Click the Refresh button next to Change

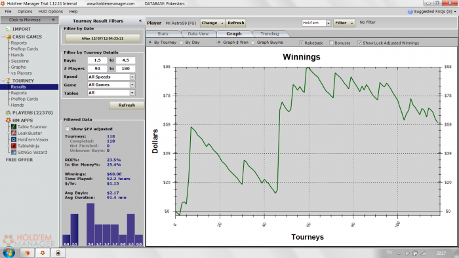[235, 23]
